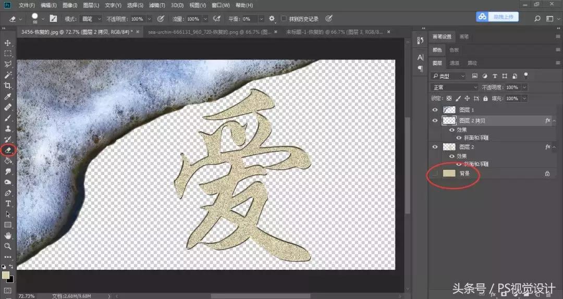Show the 背景 layer visibility box

click(x=435, y=174)
